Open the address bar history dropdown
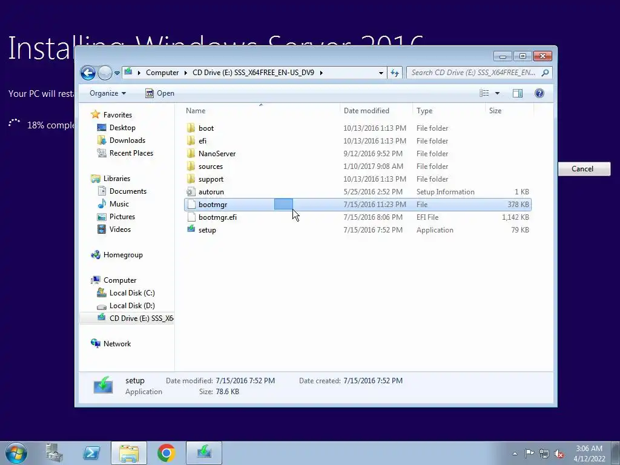The image size is (620, 465). tap(381, 73)
